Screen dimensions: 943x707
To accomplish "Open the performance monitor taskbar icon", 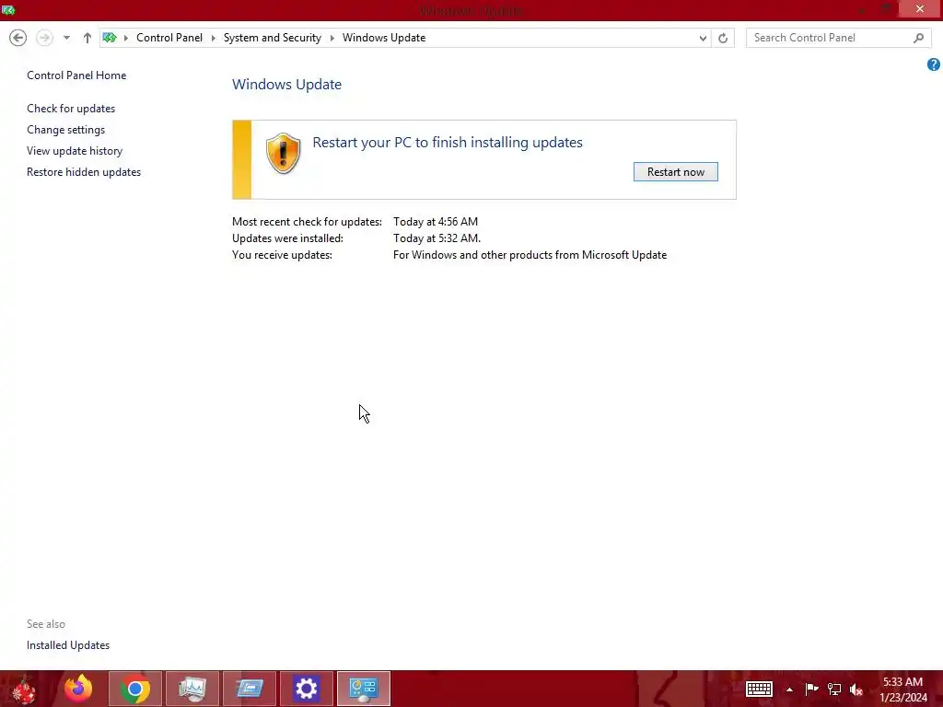I will 192,689.
